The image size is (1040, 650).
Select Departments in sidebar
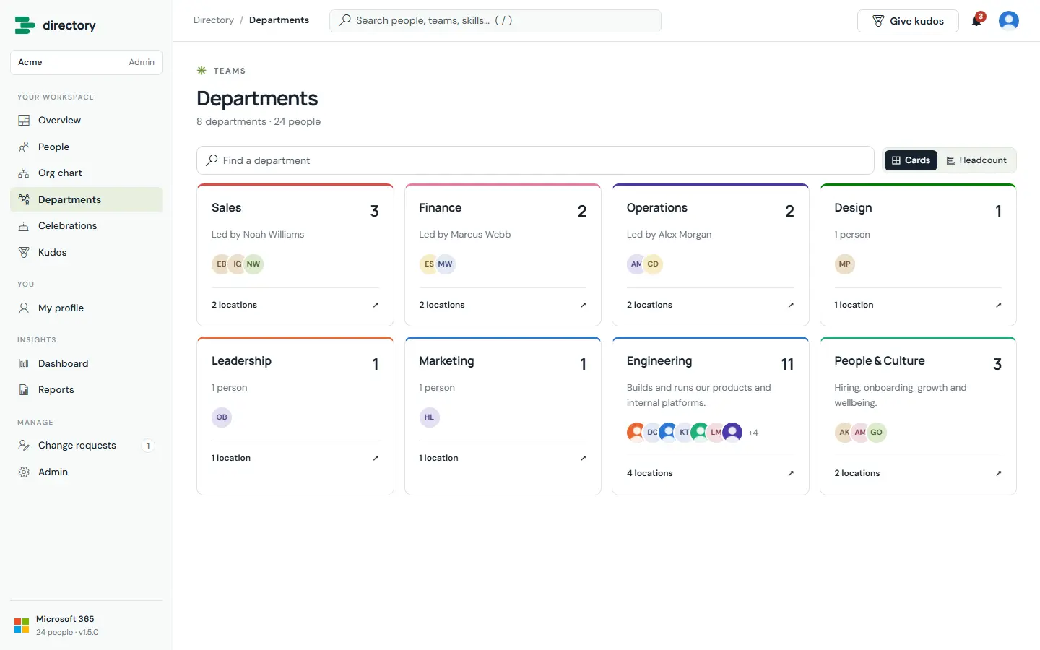(x=86, y=200)
